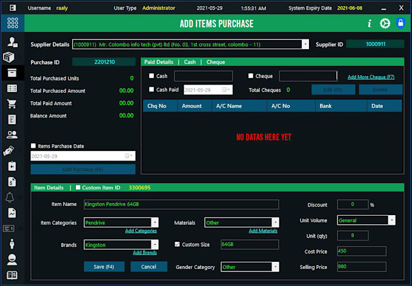Tick the Cheque checkbox
Screen dimensions: 412x286
(251, 76)
